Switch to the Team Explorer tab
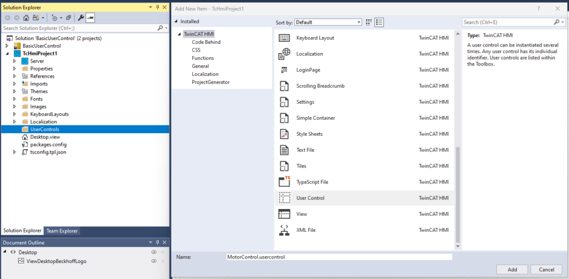This screenshot has width=569, height=279. 62,231
